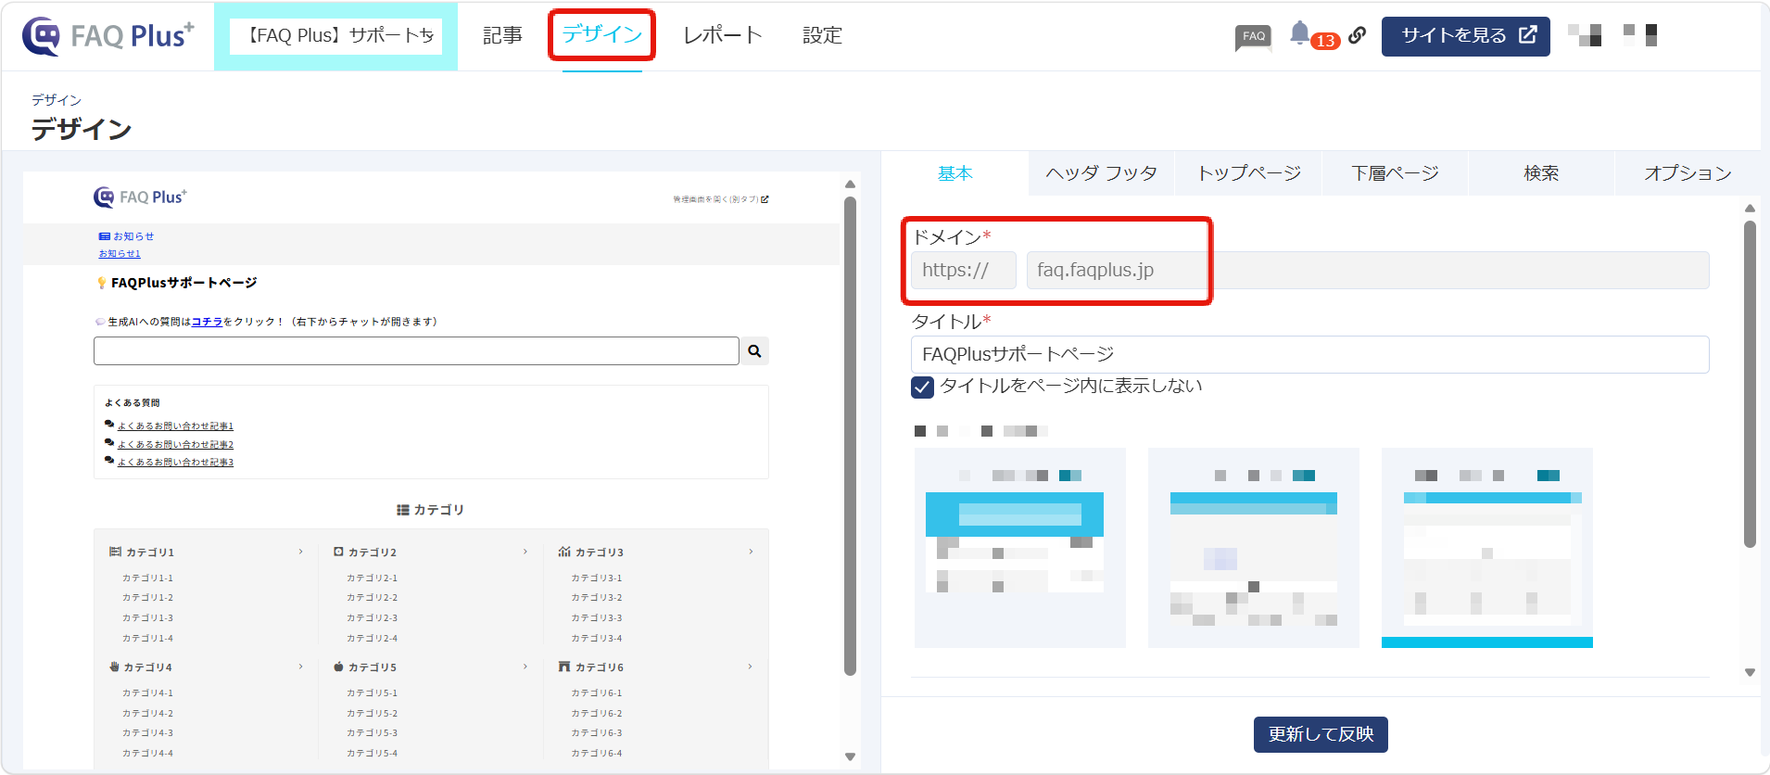
Task: Open the デザイン menu
Action: tap(602, 35)
